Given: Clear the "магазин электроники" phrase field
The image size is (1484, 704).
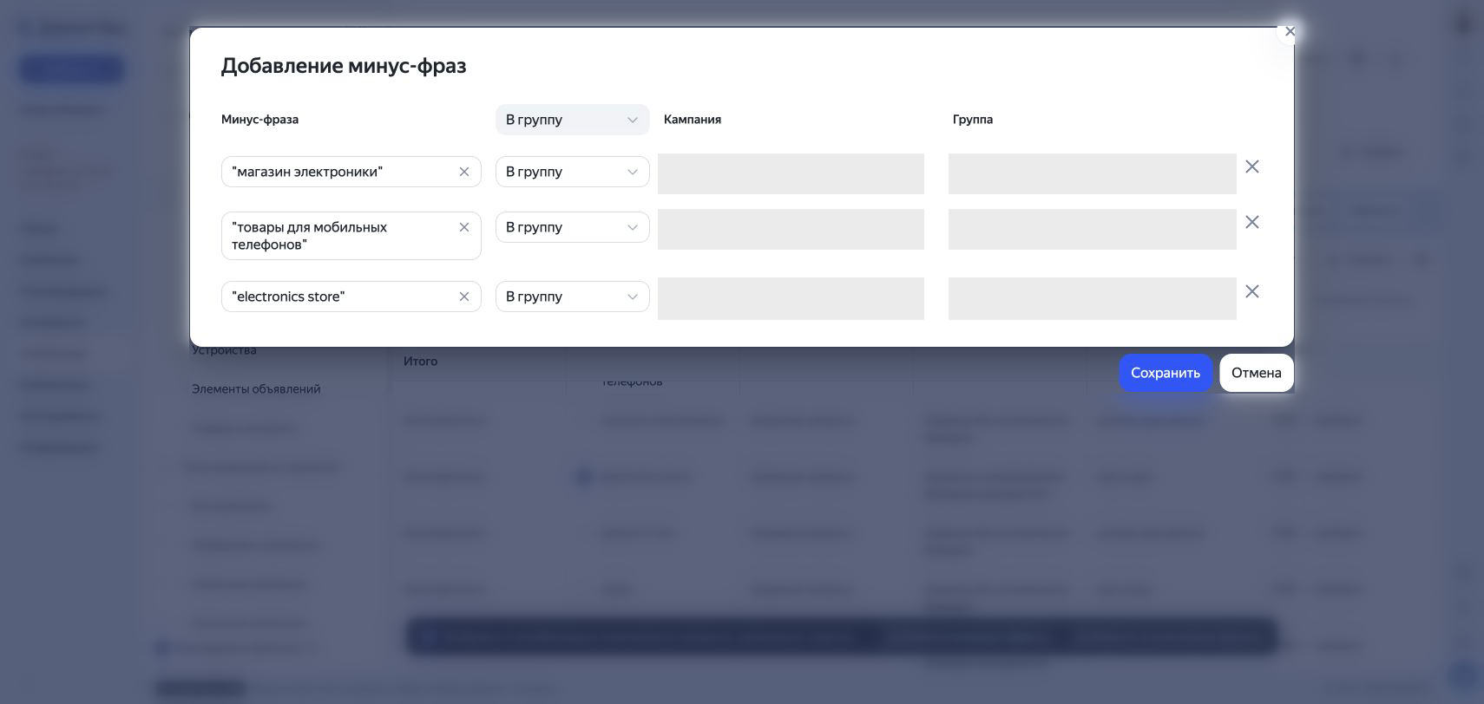Looking at the screenshot, I should pos(464,172).
